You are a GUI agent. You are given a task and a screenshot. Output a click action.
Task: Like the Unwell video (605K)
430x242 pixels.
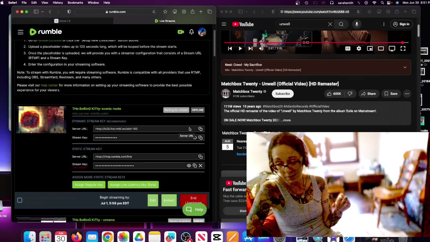(x=334, y=94)
